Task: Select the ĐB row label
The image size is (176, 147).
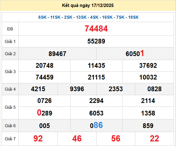Action: tap(10, 29)
